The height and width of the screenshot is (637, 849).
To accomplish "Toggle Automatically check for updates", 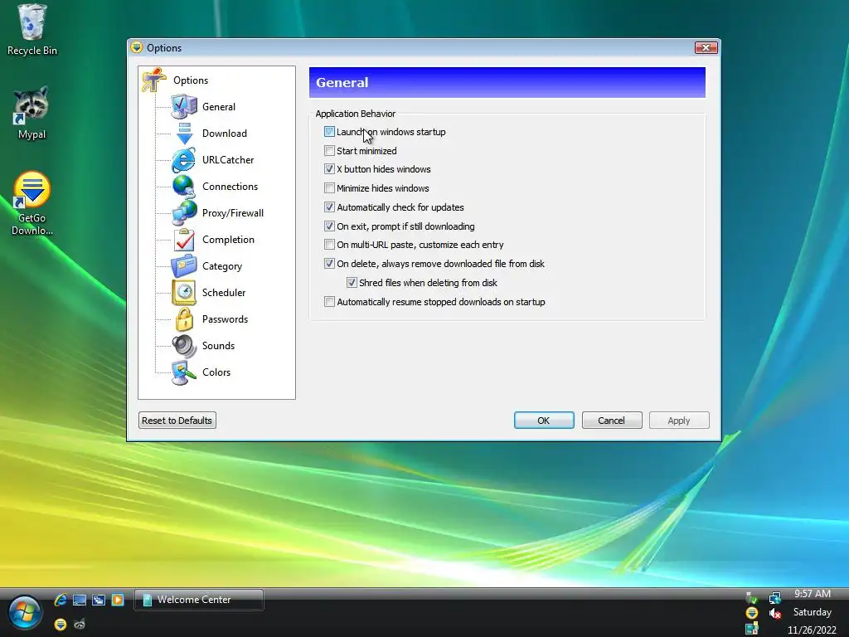I will [x=329, y=207].
